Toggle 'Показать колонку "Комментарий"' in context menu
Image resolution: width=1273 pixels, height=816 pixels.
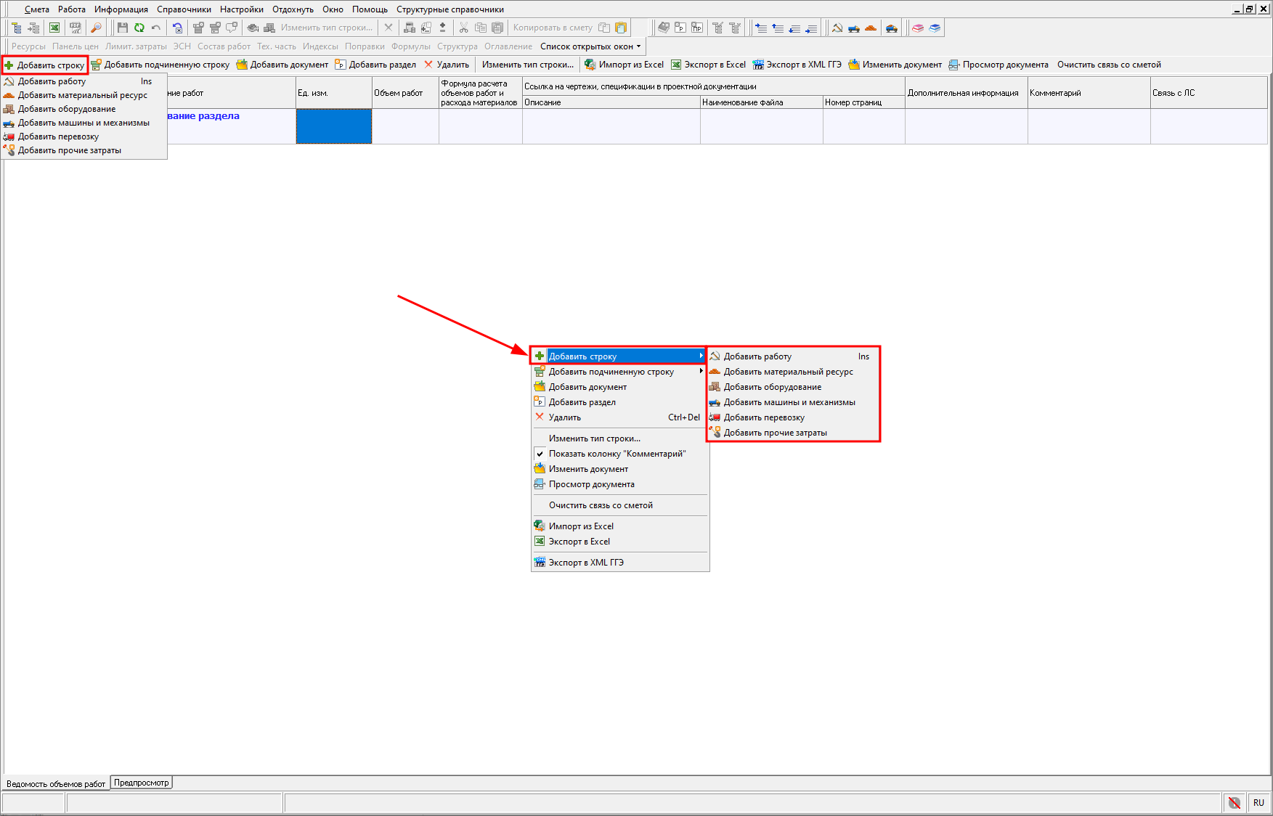(617, 454)
